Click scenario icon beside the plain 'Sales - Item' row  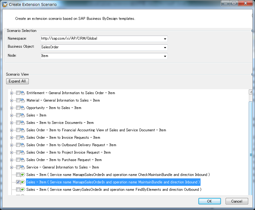pyautogui.click(x=23, y=115)
